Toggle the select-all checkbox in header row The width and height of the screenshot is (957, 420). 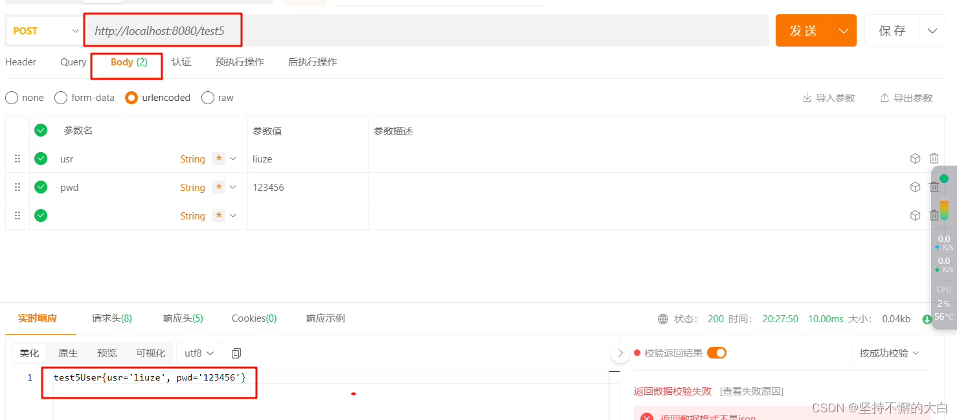(x=41, y=130)
